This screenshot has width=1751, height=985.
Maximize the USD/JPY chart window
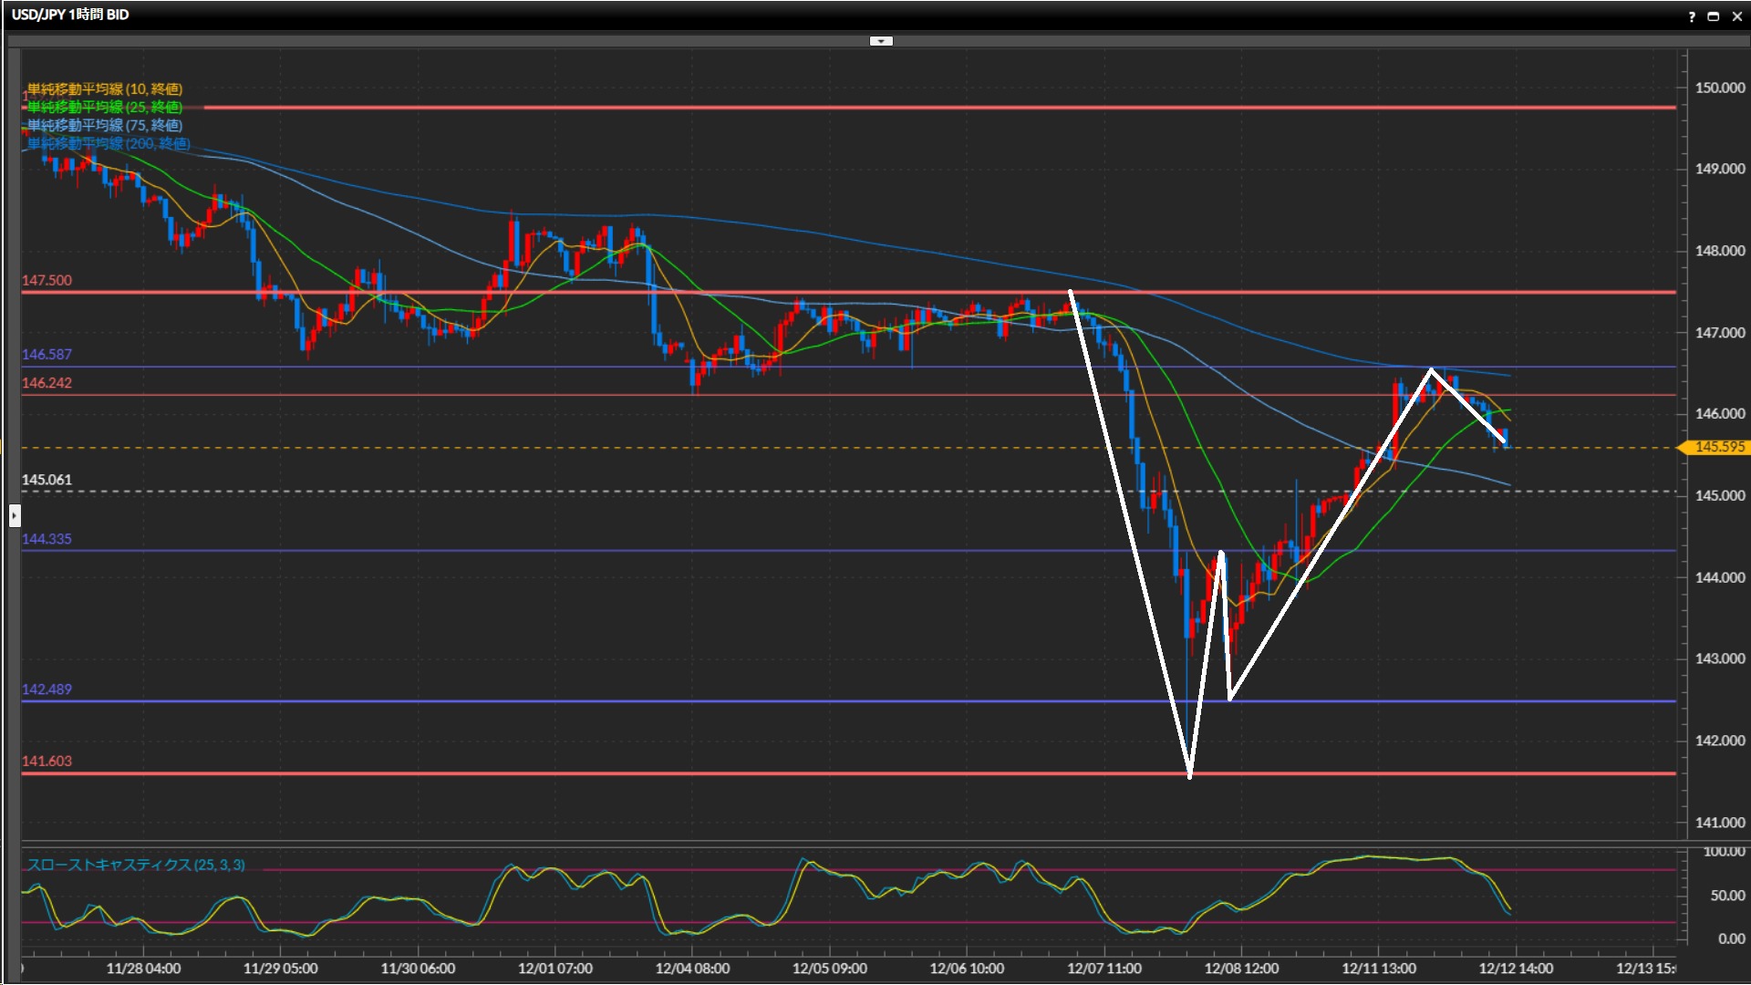coord(1714,16)
